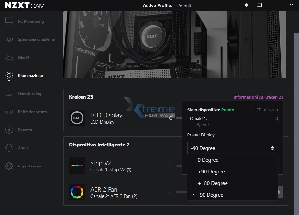Open Informazioni su Kraken Z3 link
The image size is (299, 215).
(x=258, y=97)
